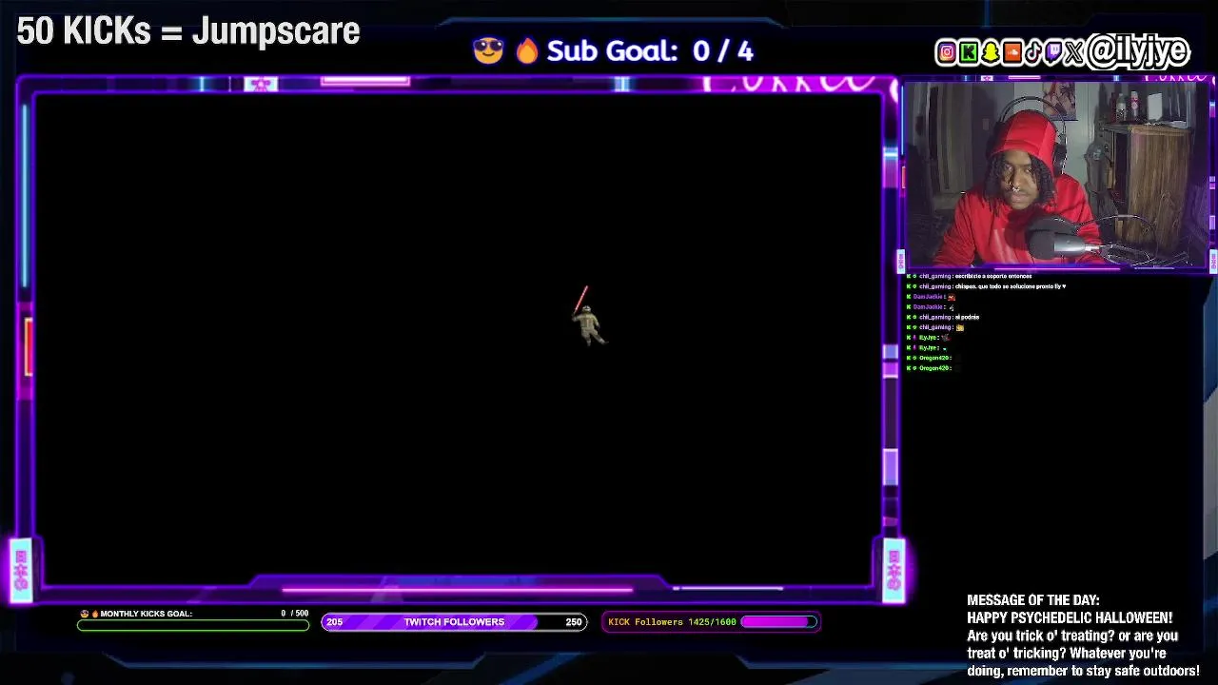Click "HAPPY PSYCHEDELIC HALLOWEEN!" text
The width and height of the screenshot is (1218, 685).
point(1070,617)
